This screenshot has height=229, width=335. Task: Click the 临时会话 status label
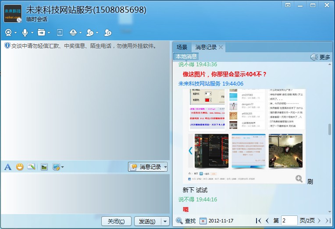(37, 19)
